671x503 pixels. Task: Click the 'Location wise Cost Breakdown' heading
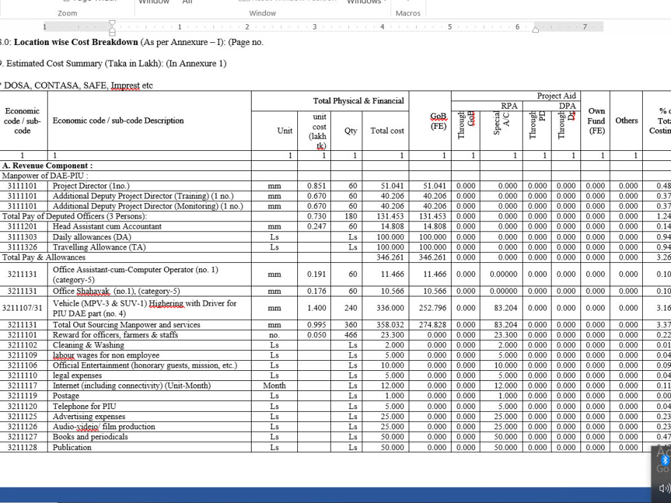click(76, 42)
